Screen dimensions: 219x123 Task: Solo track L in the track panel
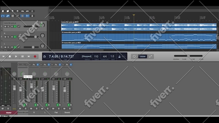pyautogui.click(x=8, y=47)
